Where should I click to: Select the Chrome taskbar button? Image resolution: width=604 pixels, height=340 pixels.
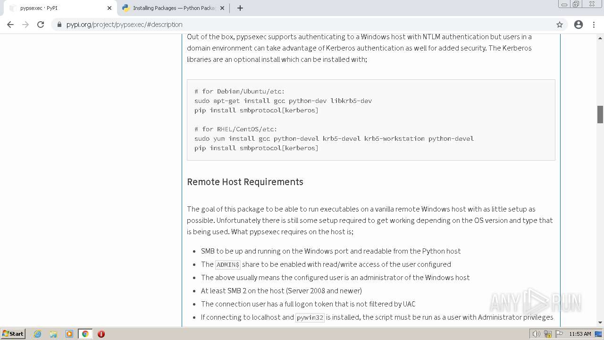coord(85,334)
